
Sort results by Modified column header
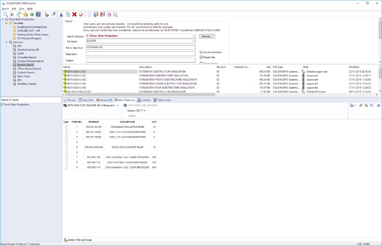pyautogui.click(x=363, y=67)
